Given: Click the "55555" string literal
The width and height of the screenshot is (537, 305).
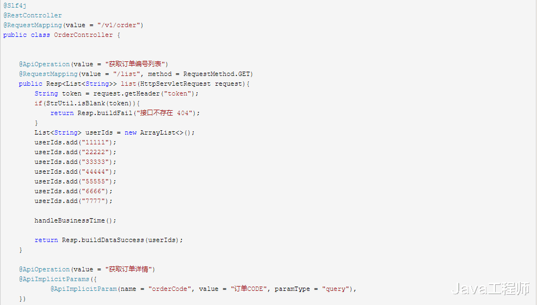Looking at the screenshot, I should point(95,181).
